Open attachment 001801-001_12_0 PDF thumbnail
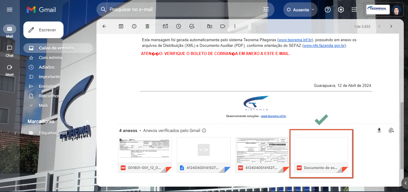408x192 pixels. click(145, 155)
